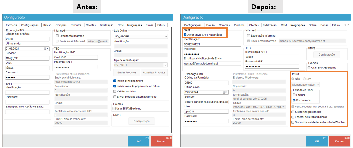Image resolution: width=353 pixels, height=148 pixels.
Task: Enable Ativar Envio SAFT Automático checkbox
Action: point(185,35)
